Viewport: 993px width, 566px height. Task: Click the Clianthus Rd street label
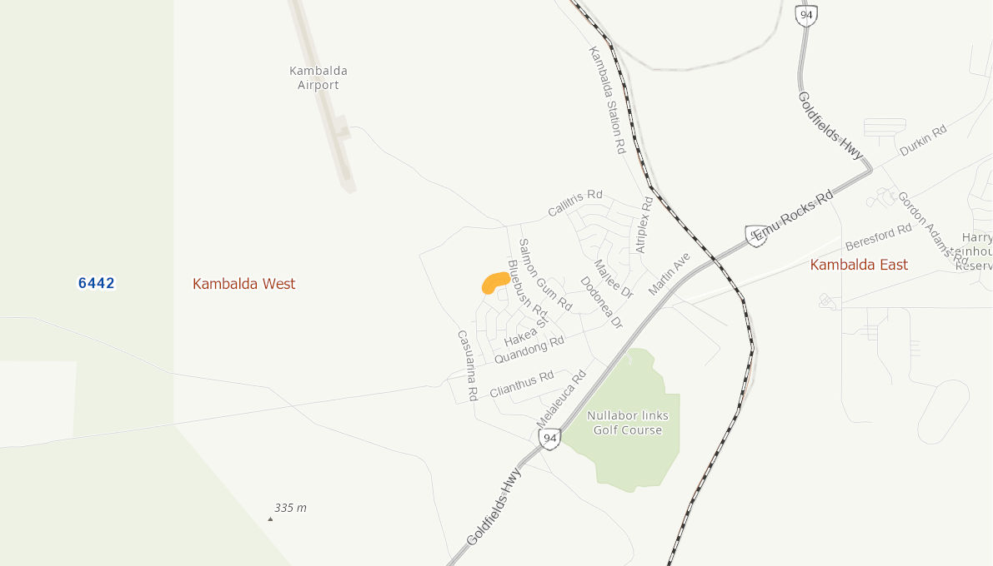pos(522,384)
